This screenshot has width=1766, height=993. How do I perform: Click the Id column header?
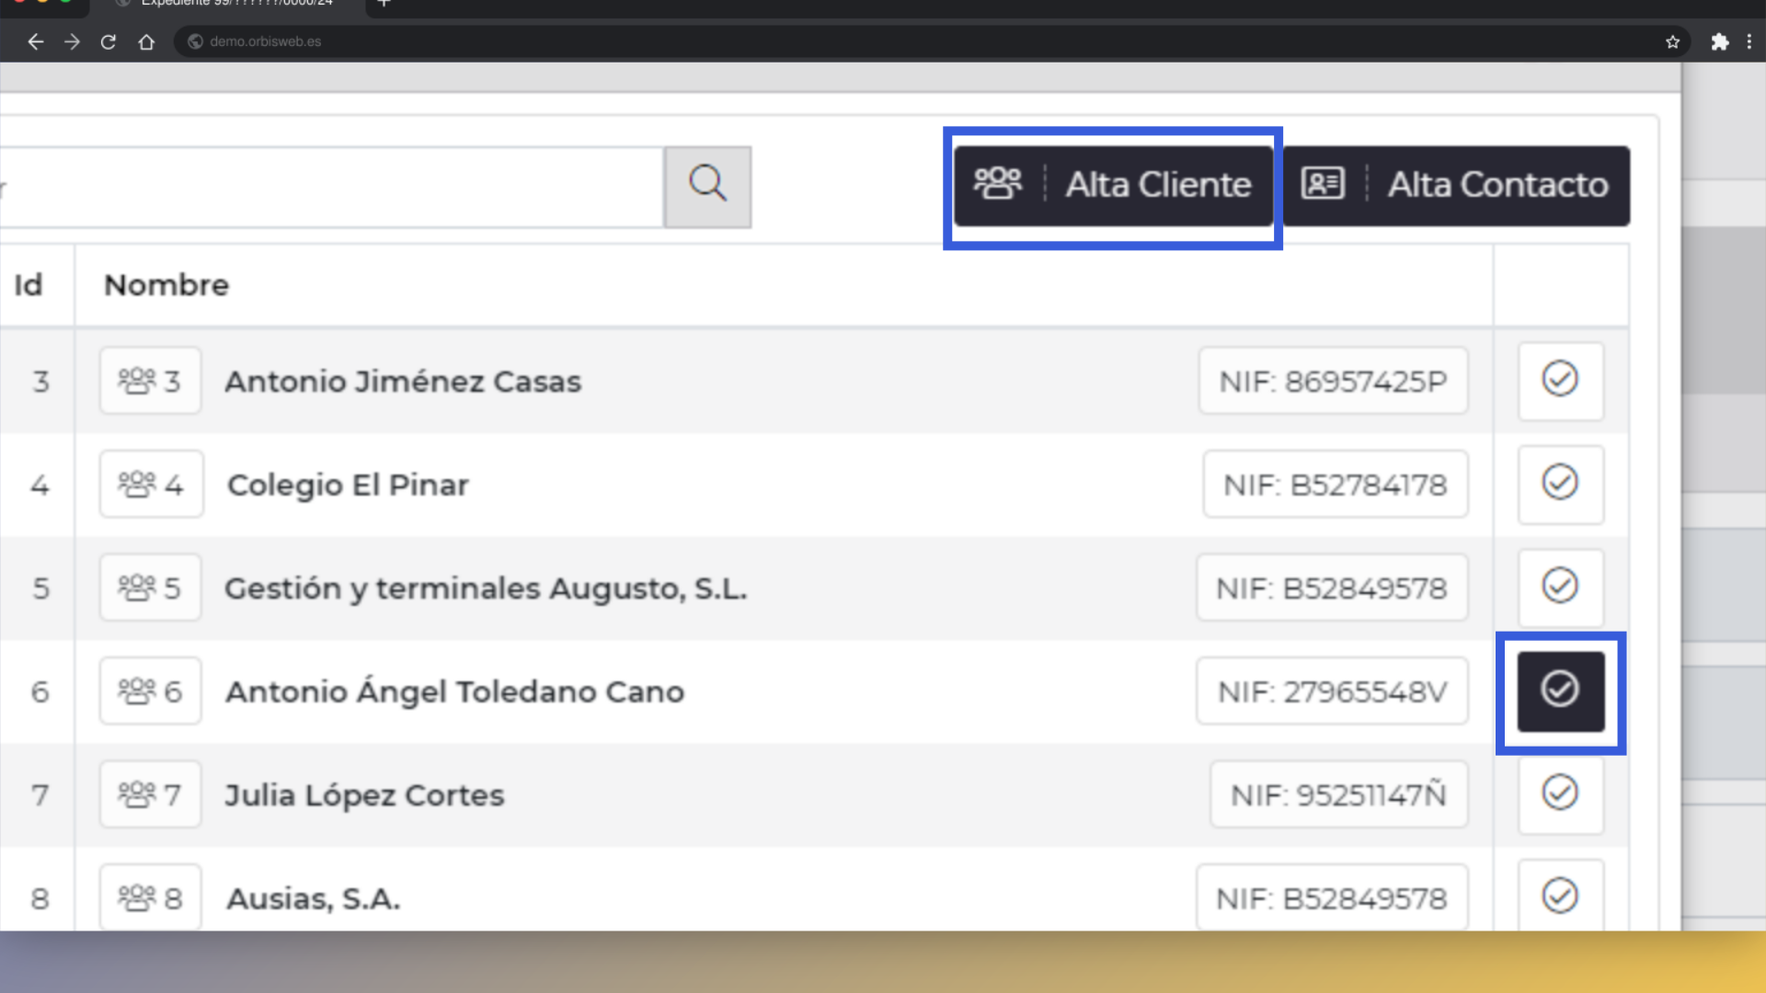click(29, 285)
